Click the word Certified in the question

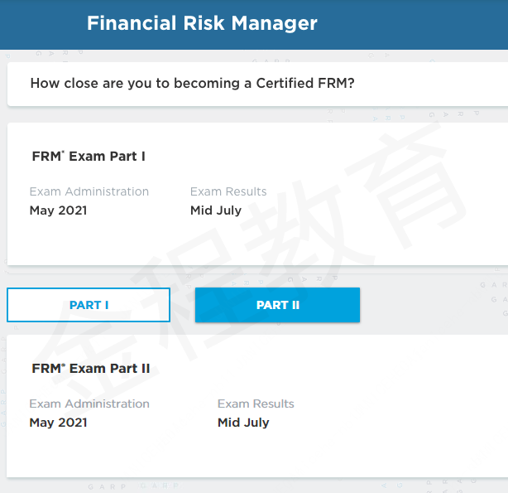point(285,83)
